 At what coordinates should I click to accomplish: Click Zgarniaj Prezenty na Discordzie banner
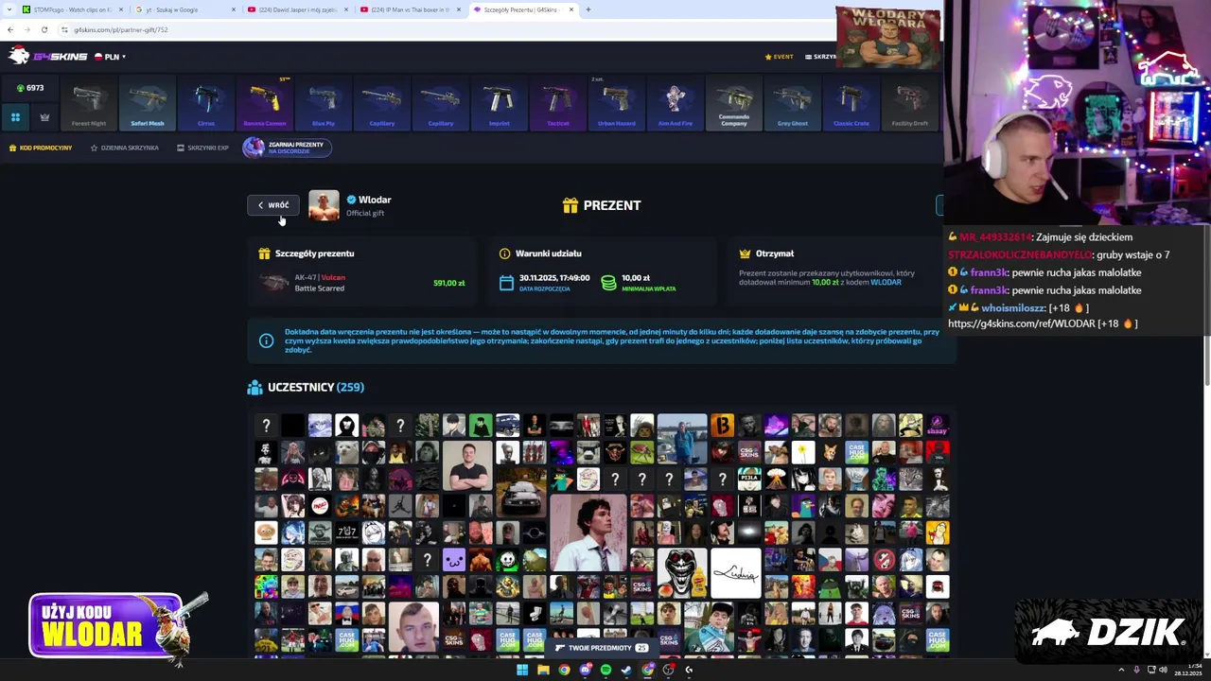(288, 148)
